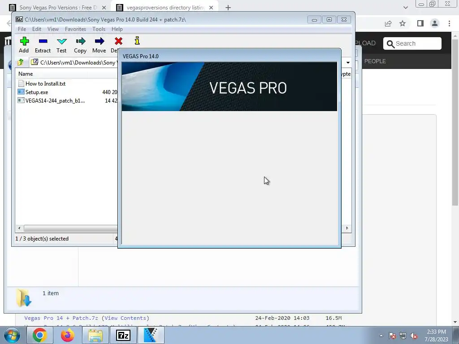Expand the 7-Zip address path dropdown arrow
Image resolution: width=459 pixels, height=344 pixels.
348,62
